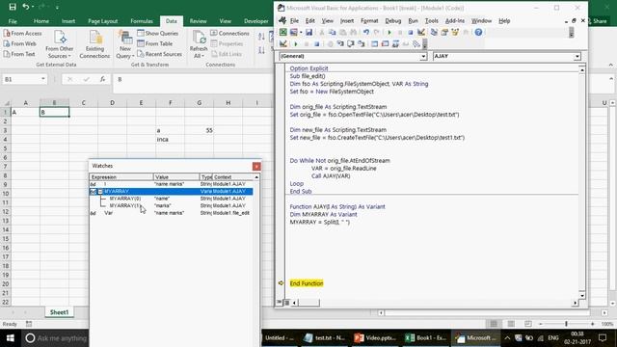The height and width of the screenshot is (347, 617).
Task: Open the Debug menu in the VBA editor
Action: (392, 21)
